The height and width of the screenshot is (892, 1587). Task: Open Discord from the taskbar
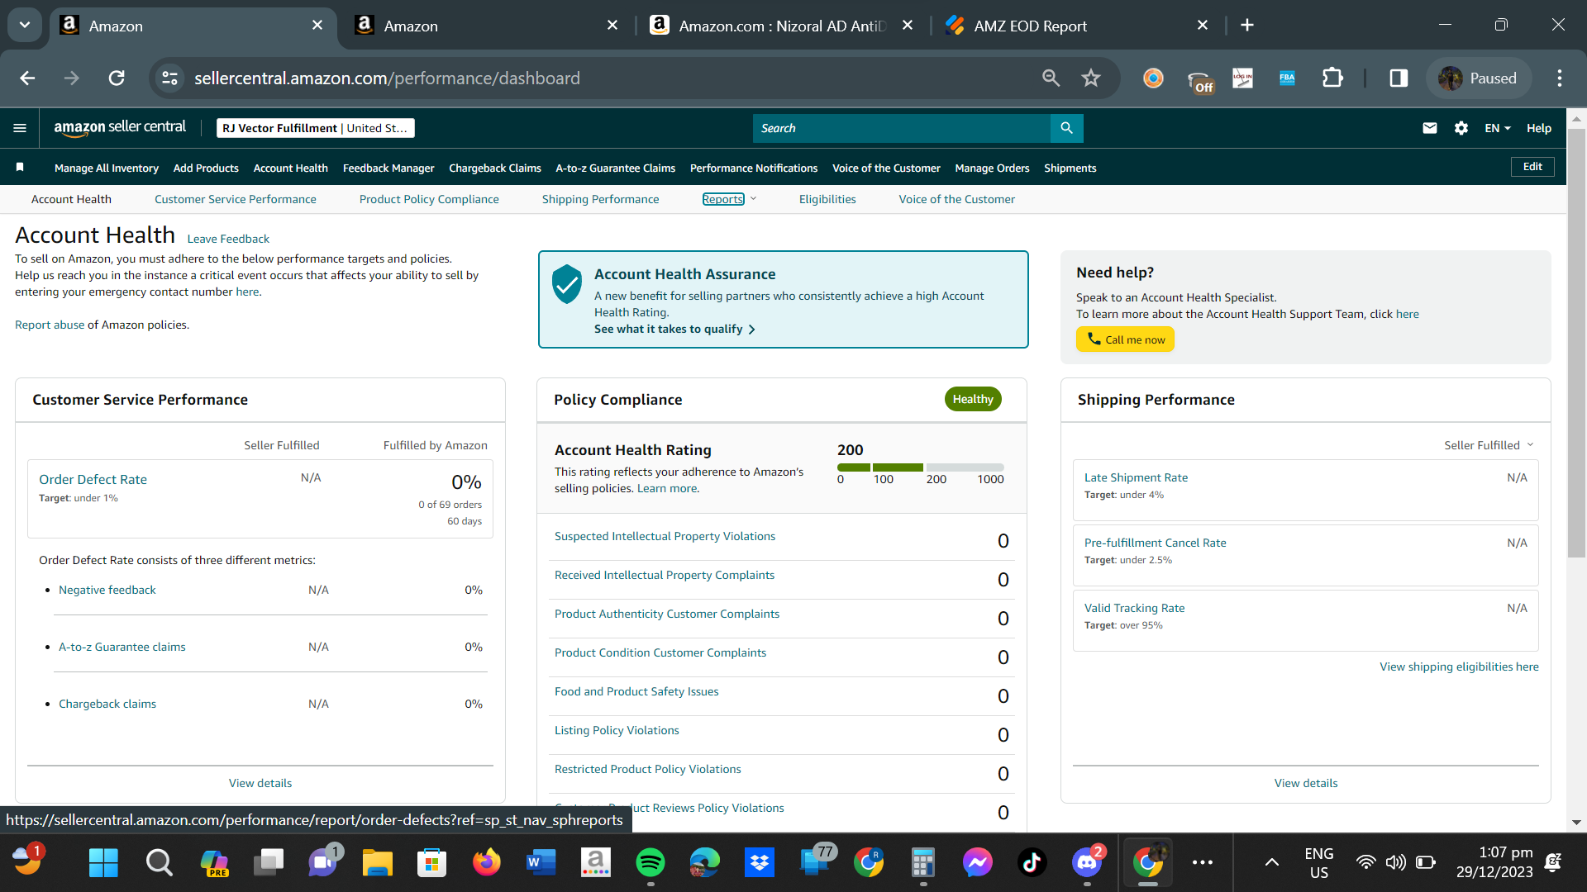tap(1087, 863)
